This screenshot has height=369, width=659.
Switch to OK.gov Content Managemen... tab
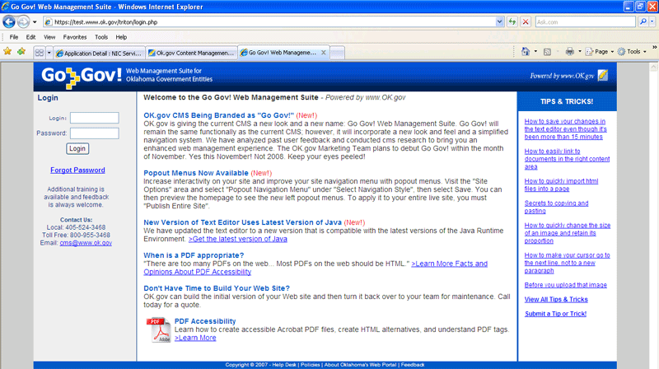point(191,53)
